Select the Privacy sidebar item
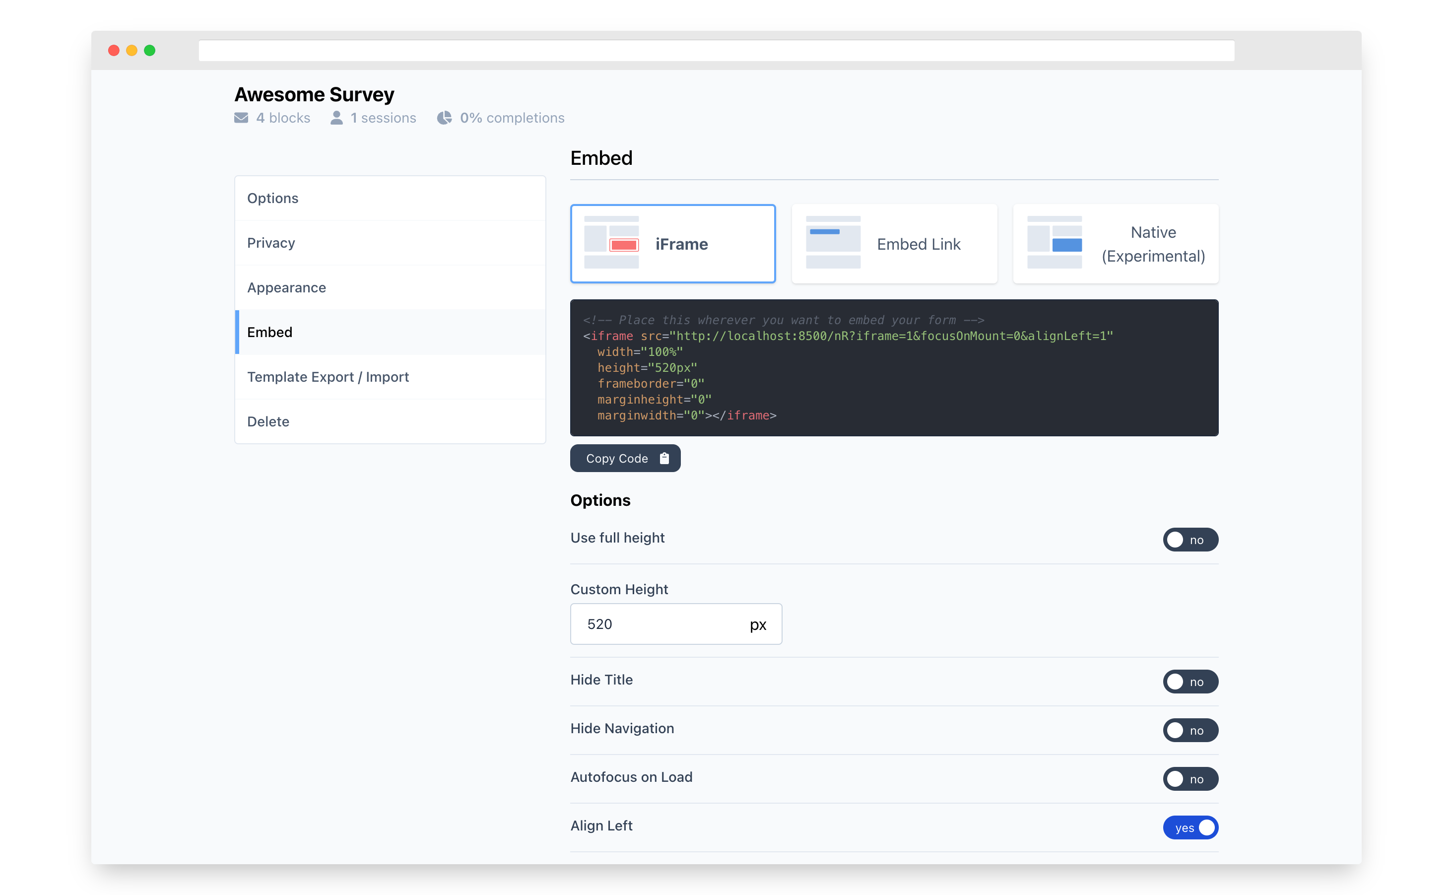This screenshot has width=1453, height=895. point(271,243)
